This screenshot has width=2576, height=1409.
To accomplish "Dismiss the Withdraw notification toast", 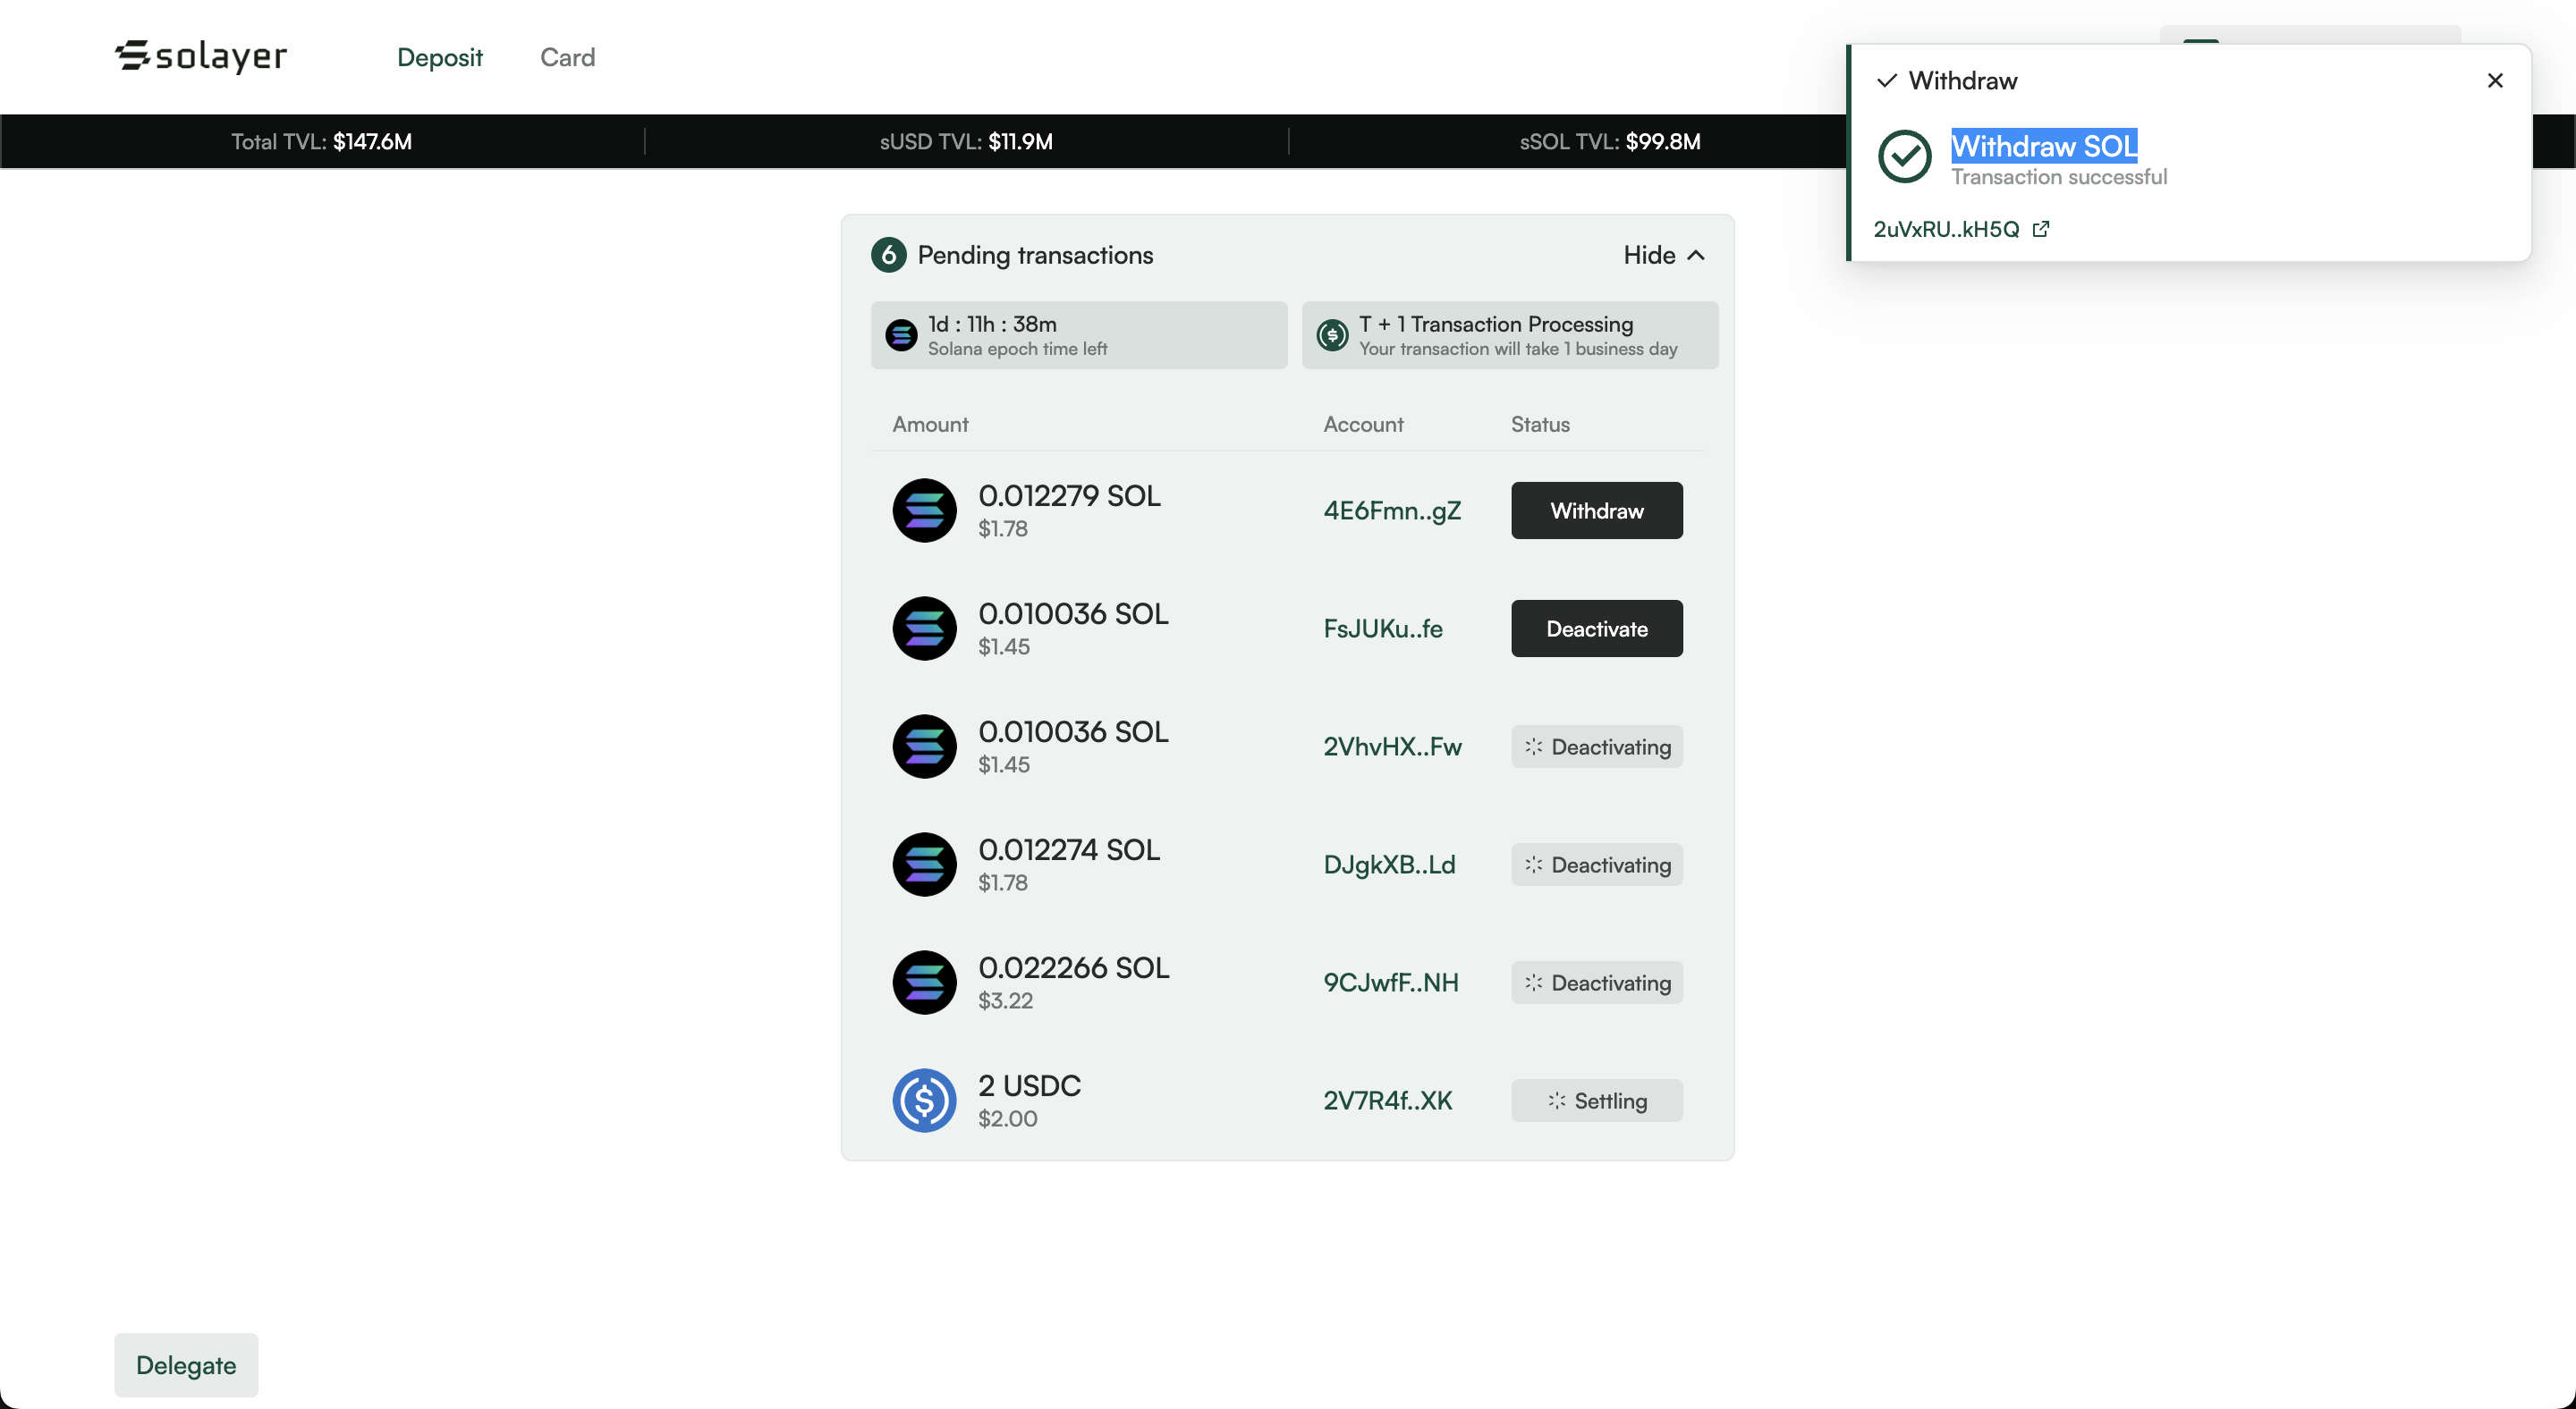I will pyautogui.click(x=2494, y=81).
